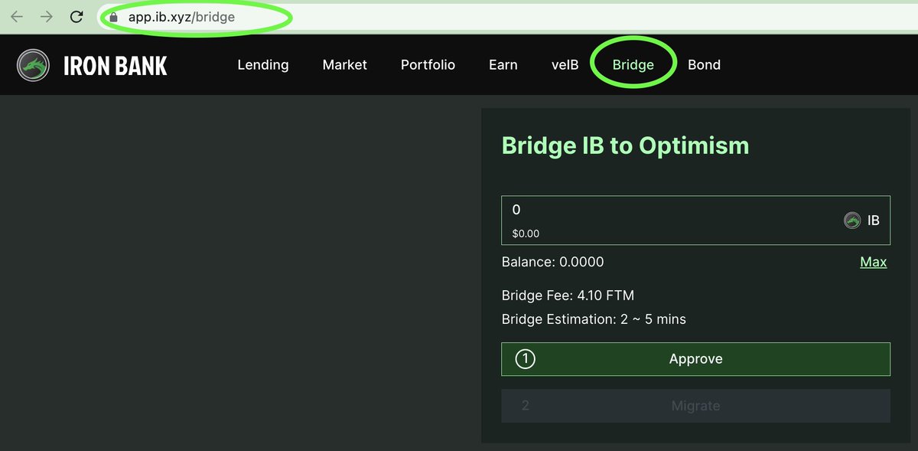Screen dimensions: 918x451
Task: Reload the page with the refresh icon
Action: [76, 17]
